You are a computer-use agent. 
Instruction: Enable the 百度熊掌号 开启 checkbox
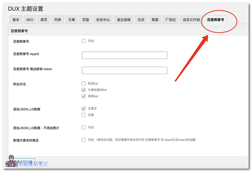click(83, 41)
